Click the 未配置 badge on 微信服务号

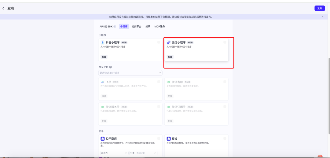(x=124, y=107)
